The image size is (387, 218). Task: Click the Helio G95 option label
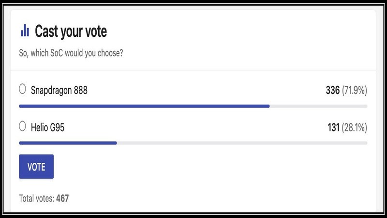click(47, 128)
